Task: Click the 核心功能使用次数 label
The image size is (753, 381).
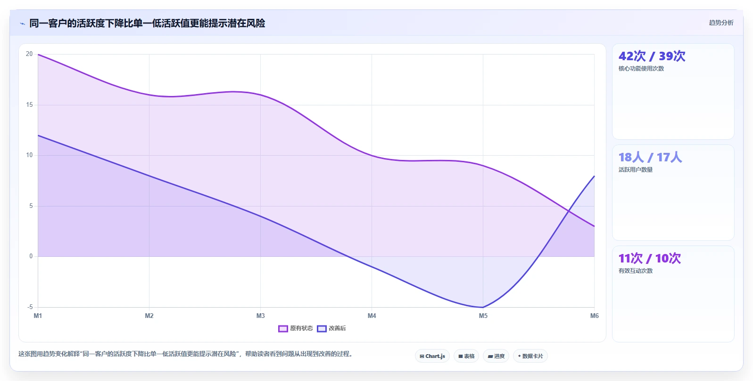Action: 641,69
